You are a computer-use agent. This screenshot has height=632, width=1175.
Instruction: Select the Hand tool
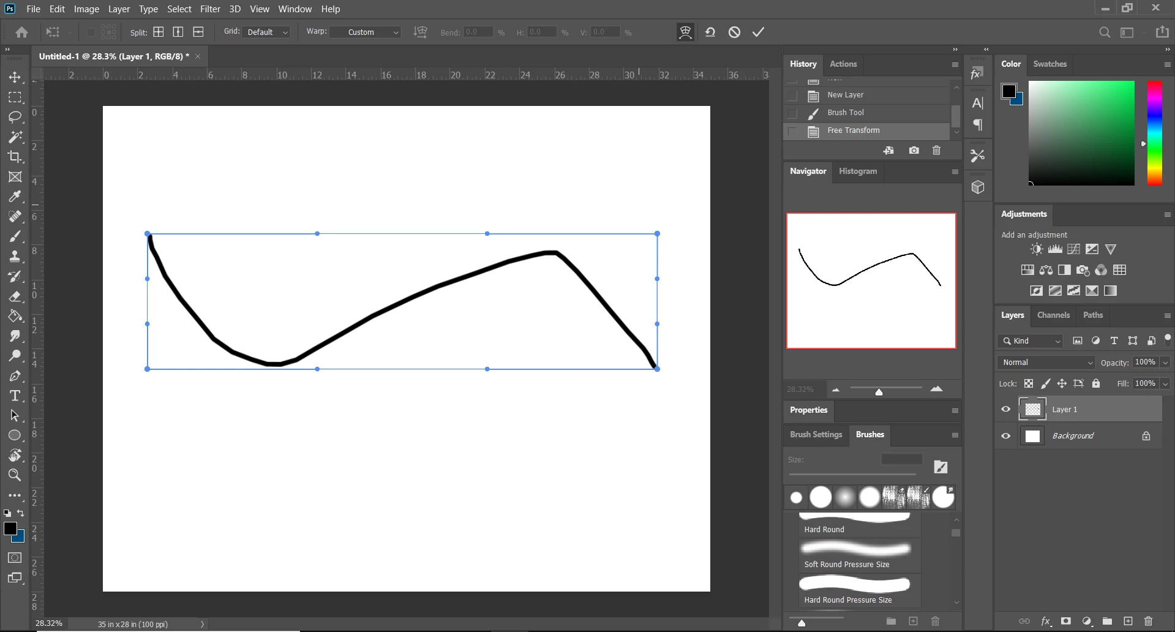[x=15, y=455]
